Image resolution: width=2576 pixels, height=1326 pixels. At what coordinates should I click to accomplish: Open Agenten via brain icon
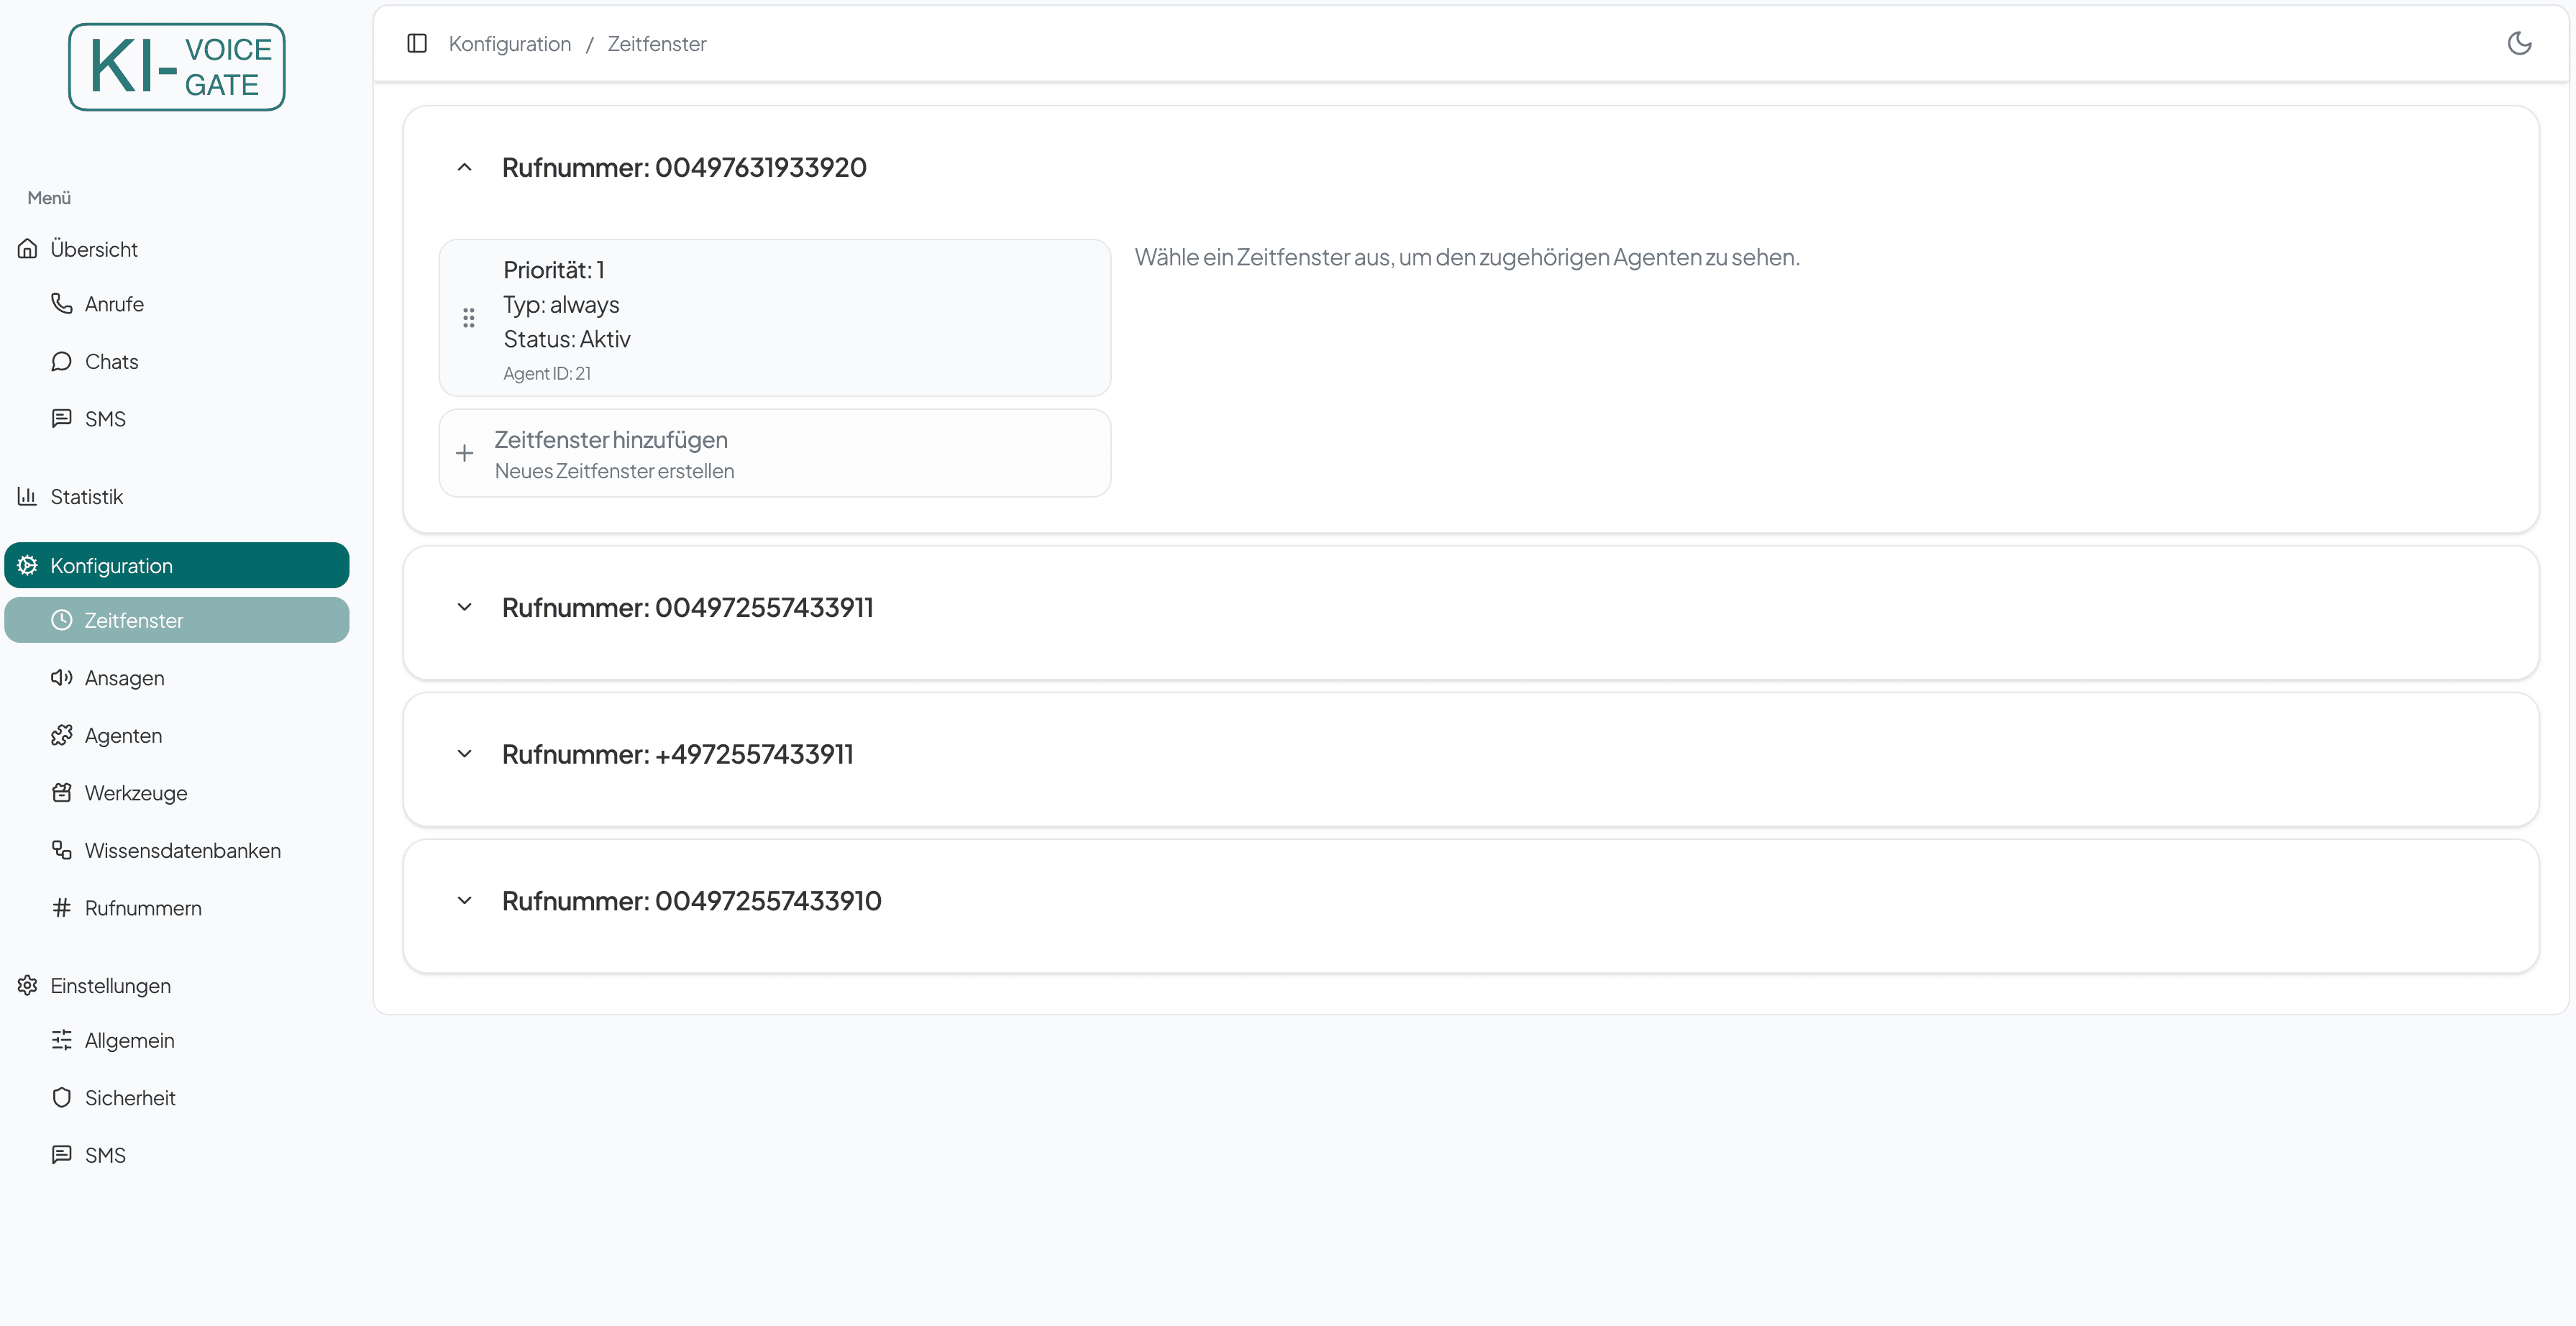tap(62, 735)
